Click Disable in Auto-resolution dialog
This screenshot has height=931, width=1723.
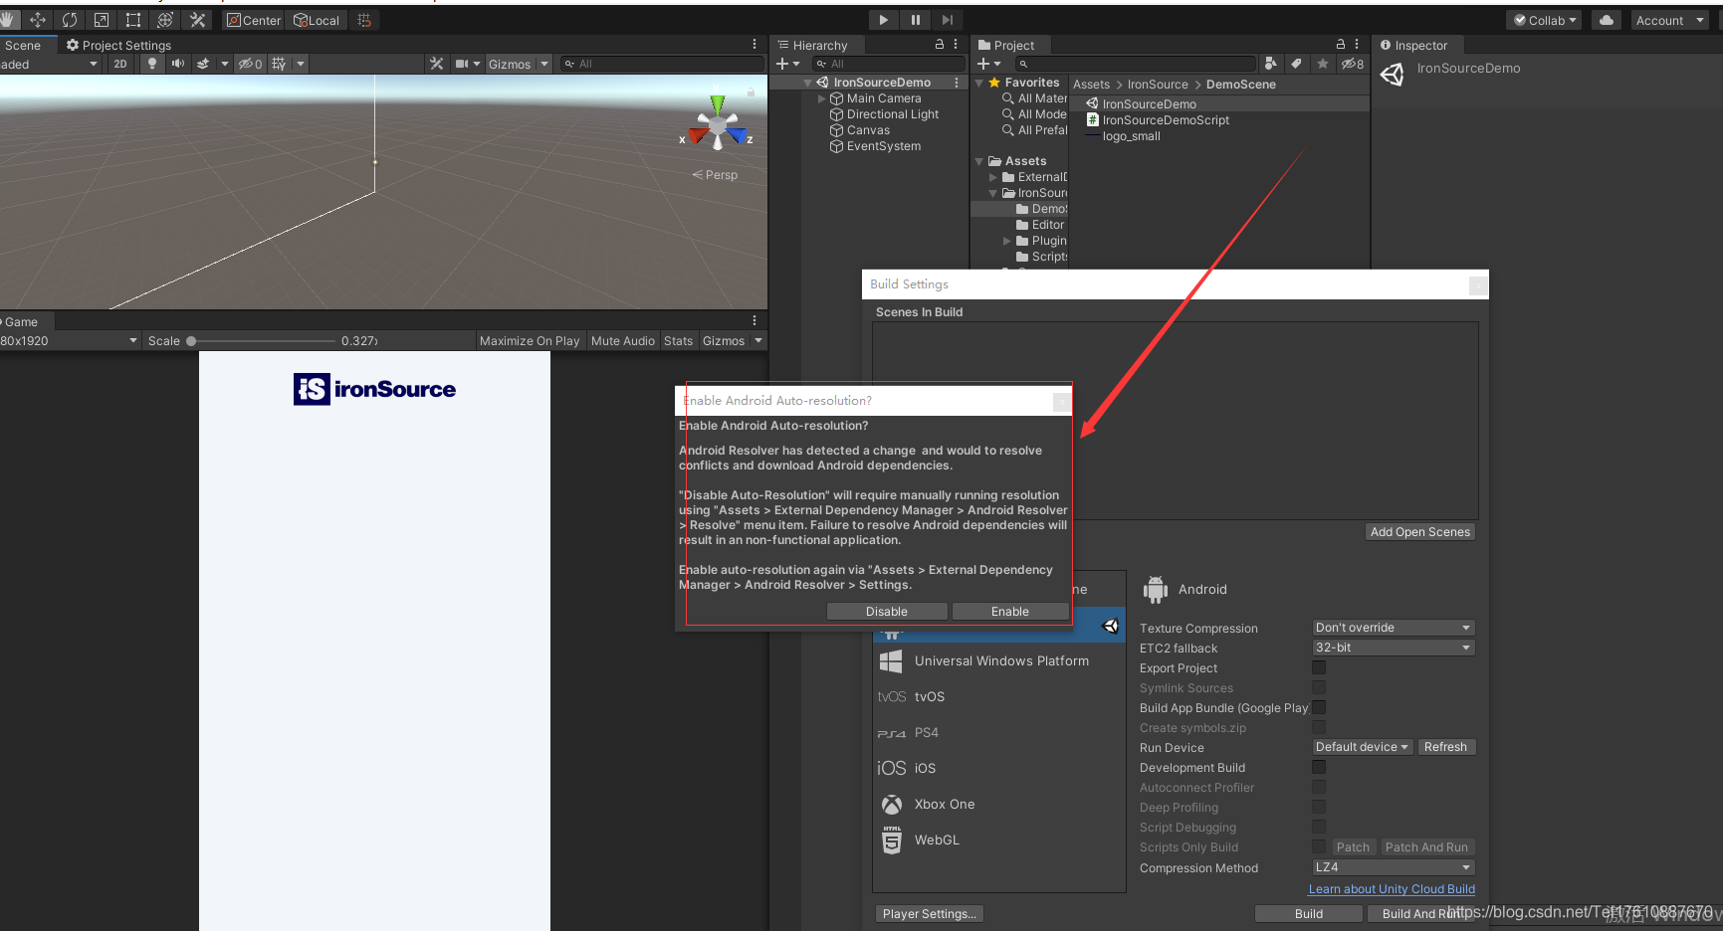(887, 612)
